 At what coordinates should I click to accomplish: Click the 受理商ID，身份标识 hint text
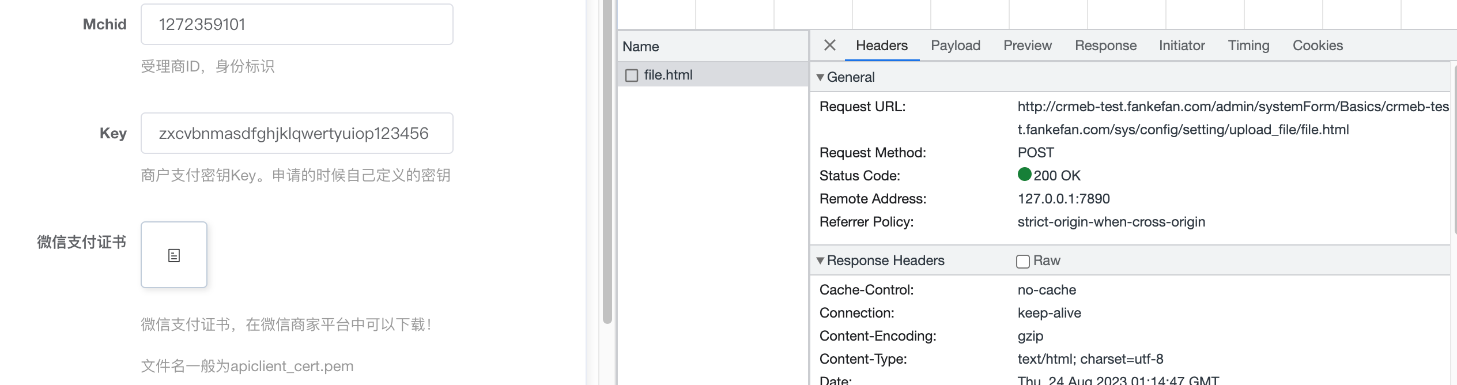pos(207,66)
